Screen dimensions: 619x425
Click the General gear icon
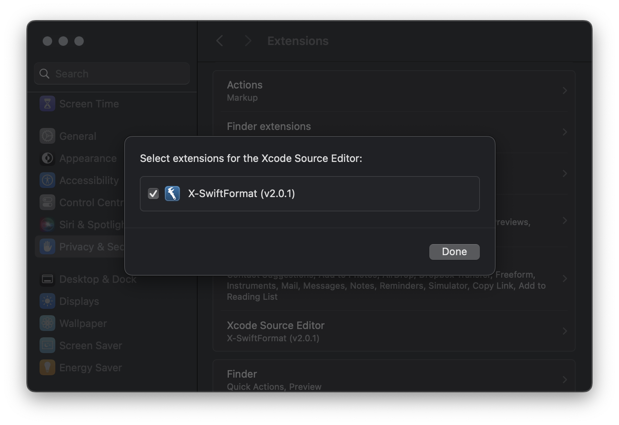47,136
